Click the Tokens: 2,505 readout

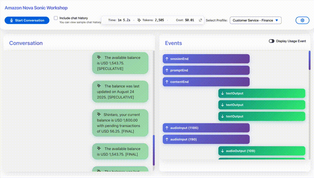tap(153, 20)
